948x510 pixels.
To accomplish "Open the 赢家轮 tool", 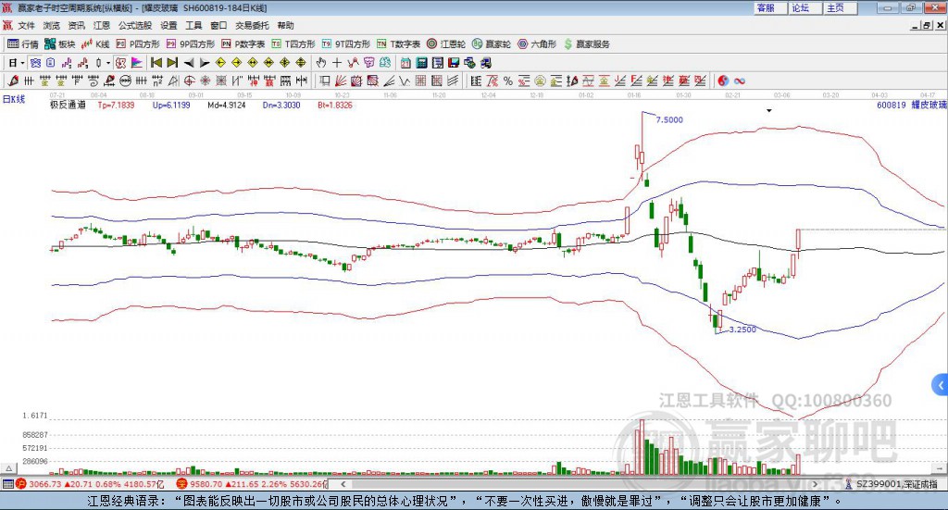I will [x=492, y=44].
